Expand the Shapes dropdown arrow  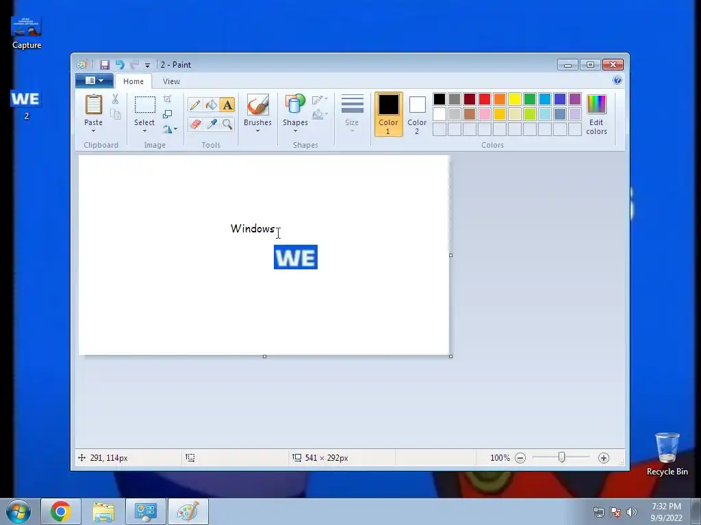click(x=295, y=131)
